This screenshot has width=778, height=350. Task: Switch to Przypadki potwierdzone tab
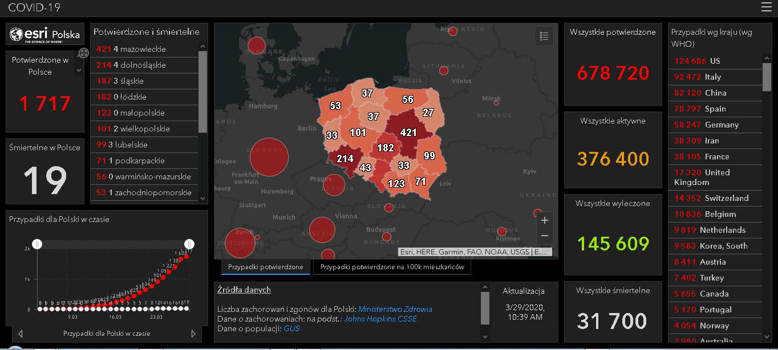click(266, 267)
